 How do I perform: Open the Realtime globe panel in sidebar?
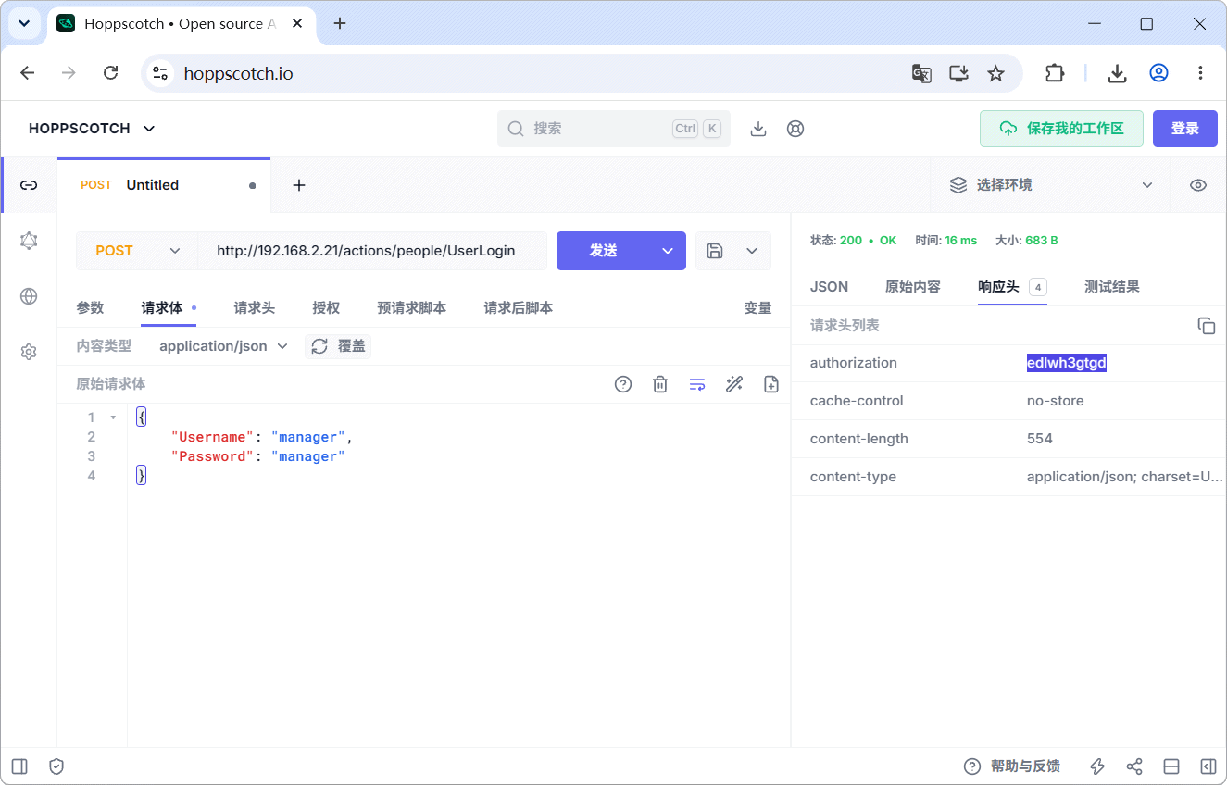29,296
